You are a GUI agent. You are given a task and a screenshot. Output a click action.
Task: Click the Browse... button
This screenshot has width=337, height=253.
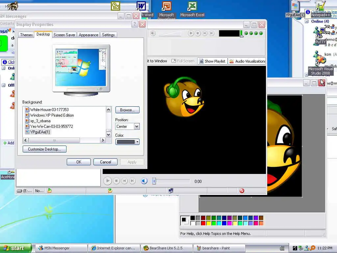[x=127, y=110]
